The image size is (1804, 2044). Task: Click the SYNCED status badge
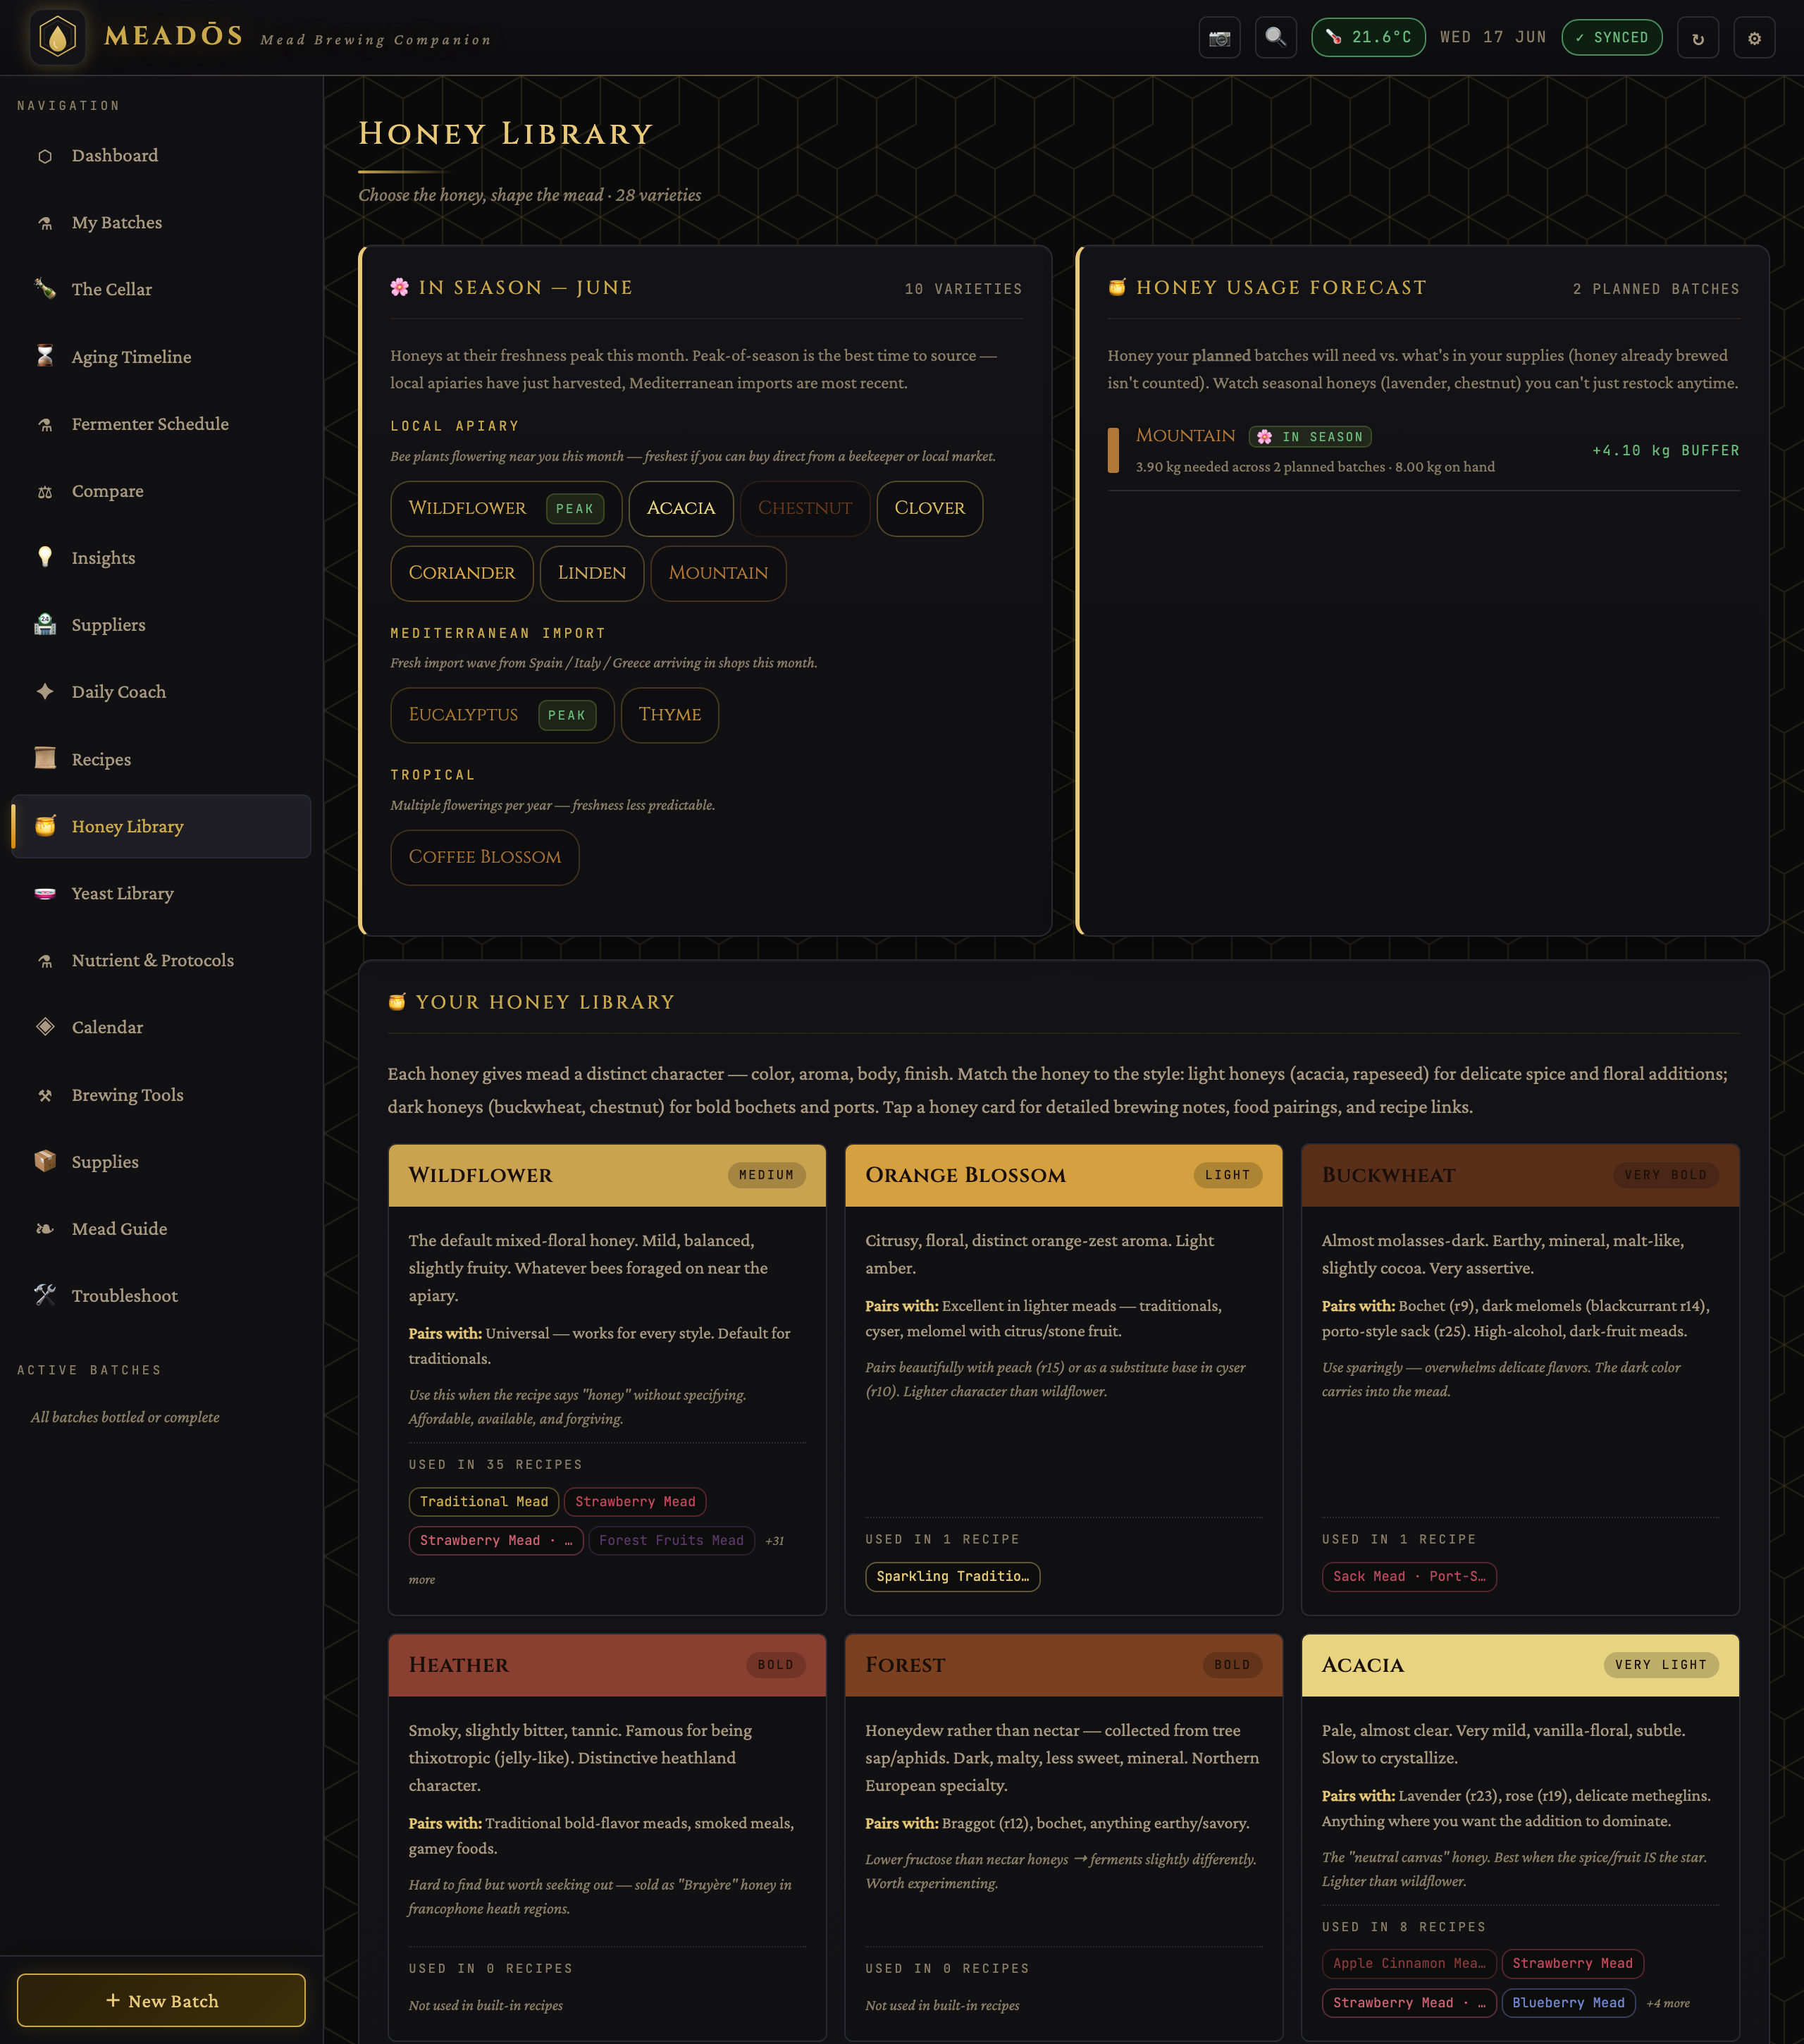pos(1611,38)
